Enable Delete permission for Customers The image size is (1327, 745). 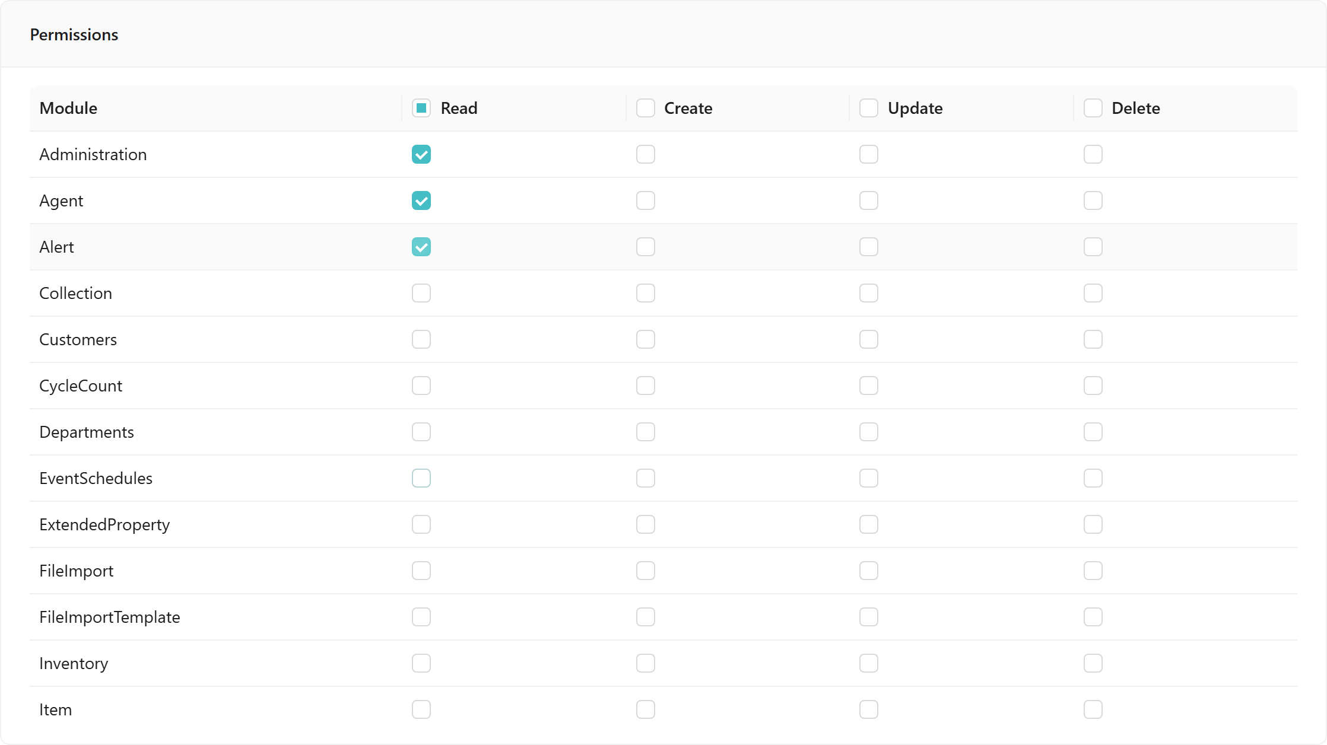coord(1093,339)
